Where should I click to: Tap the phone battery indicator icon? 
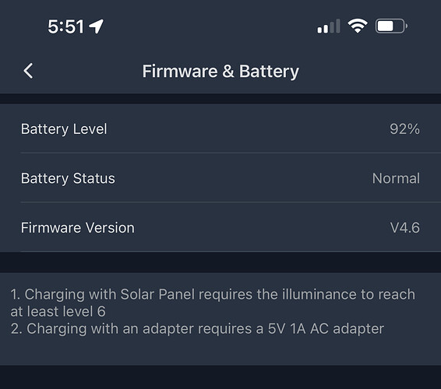pyautogui.click(x=391, y=26)
